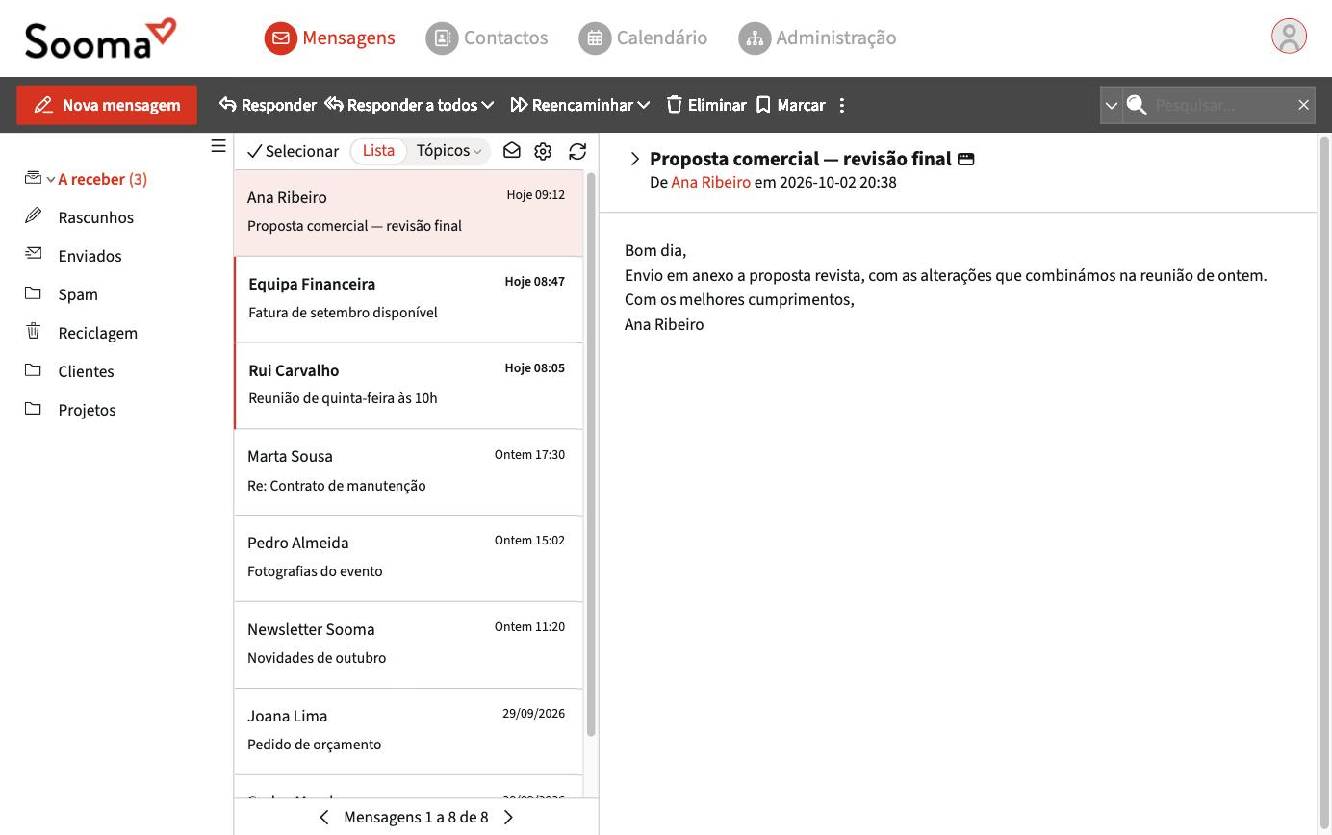Open the Marta Sousa message
Image resolution: width=1332 pixels, height=835 pixels.
point(408,471)
